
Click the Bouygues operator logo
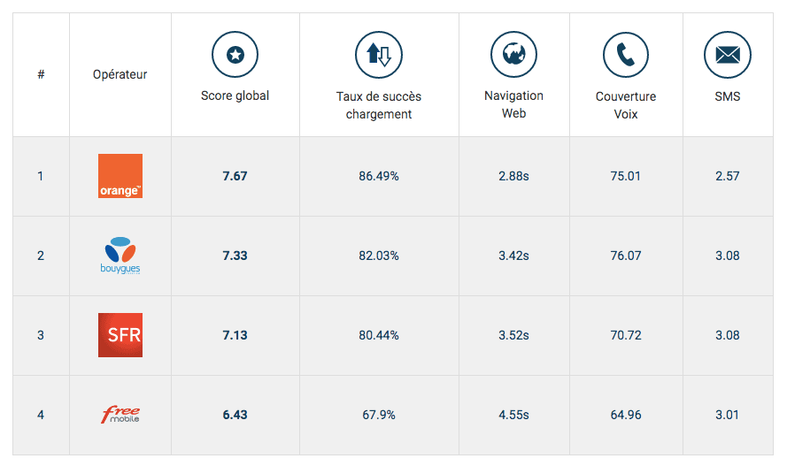tap(120, 256)
